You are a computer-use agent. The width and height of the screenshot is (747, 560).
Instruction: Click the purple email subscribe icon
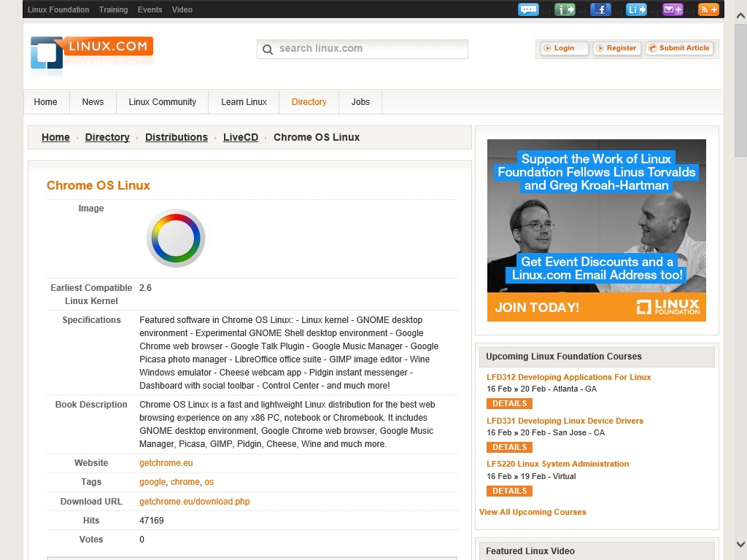[x=673, y=9]
